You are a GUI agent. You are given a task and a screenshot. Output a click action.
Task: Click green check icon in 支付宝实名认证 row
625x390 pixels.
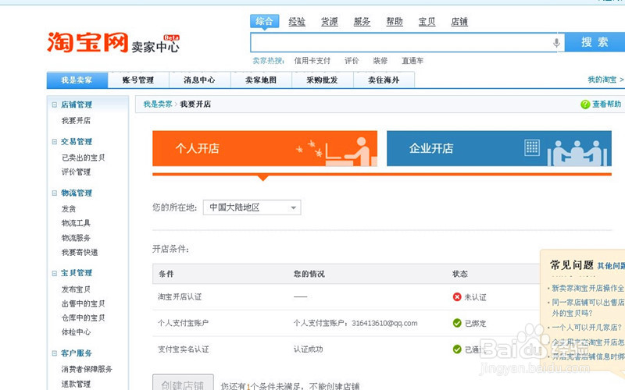pyautogui.click(x=457, y=349)
